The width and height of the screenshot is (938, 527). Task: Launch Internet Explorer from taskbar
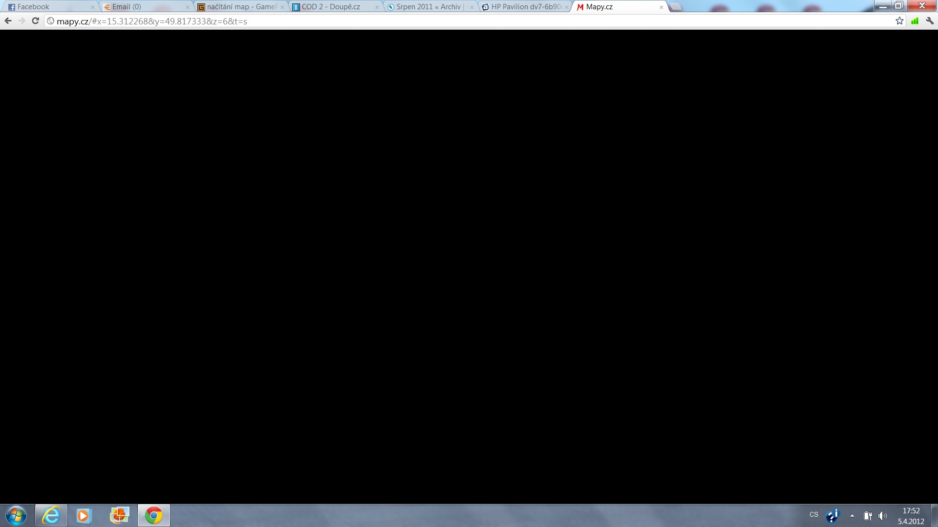pyautogui.click(x=51, y=515)
